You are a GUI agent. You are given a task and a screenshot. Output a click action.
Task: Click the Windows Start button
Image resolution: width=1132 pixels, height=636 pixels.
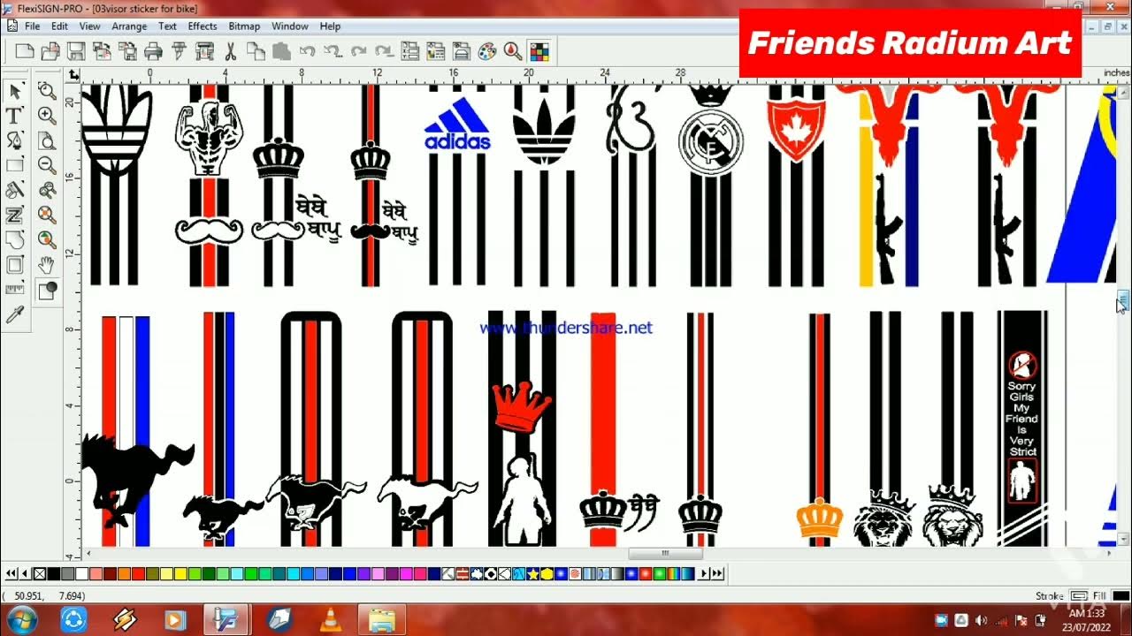click(21, 619)
